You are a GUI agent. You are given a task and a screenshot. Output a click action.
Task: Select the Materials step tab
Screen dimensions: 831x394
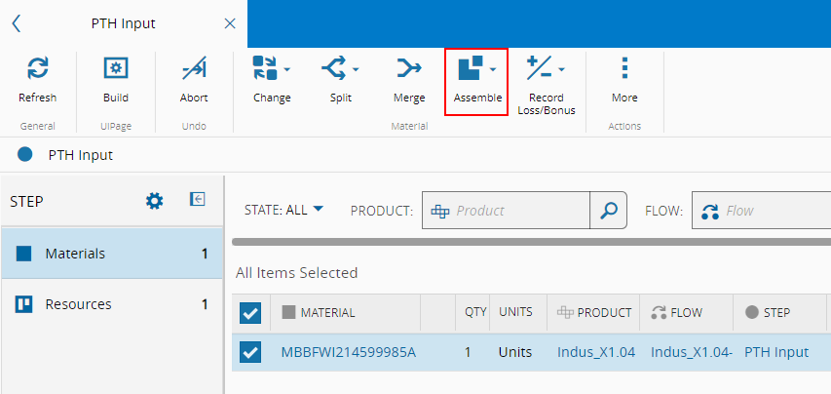coord(112,254)
